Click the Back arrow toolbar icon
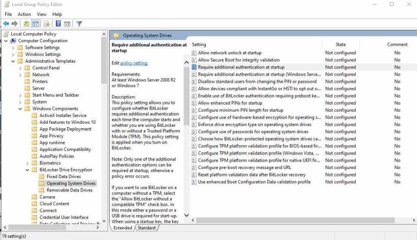Screen dimensions: 417x240 pyautogui.click(x=6, y=24)
